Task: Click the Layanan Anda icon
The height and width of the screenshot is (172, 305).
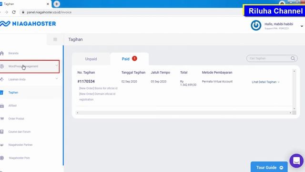Action: 2,79
